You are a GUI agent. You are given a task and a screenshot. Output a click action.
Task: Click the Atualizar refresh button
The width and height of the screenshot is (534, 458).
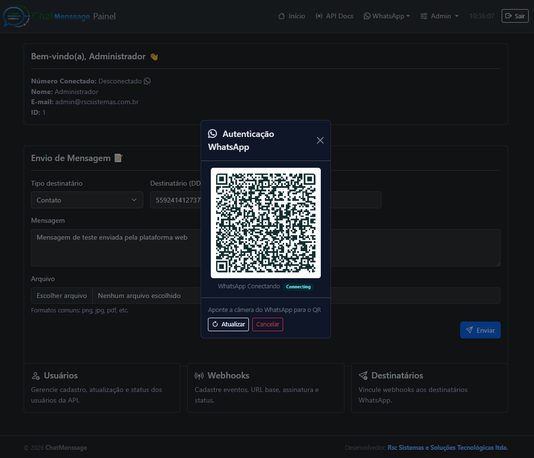pyautogui.click(x=229, y=324)
